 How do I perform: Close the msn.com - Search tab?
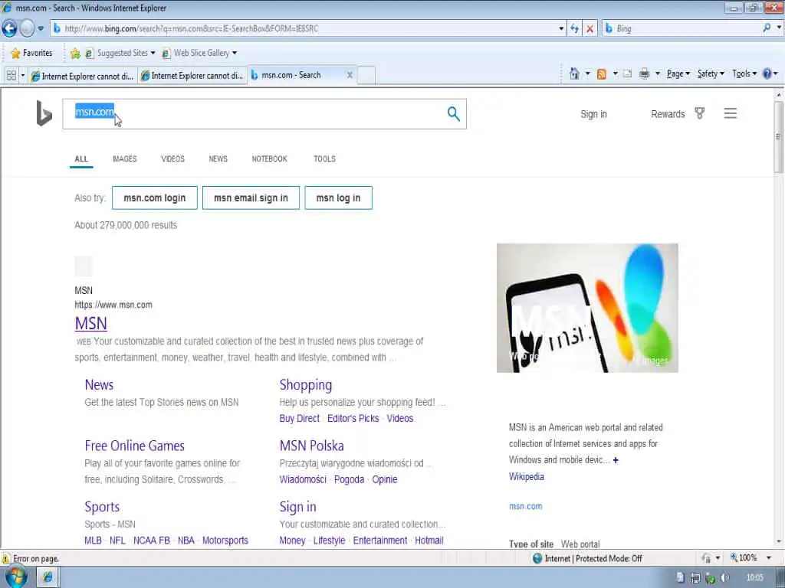[350, 75]
